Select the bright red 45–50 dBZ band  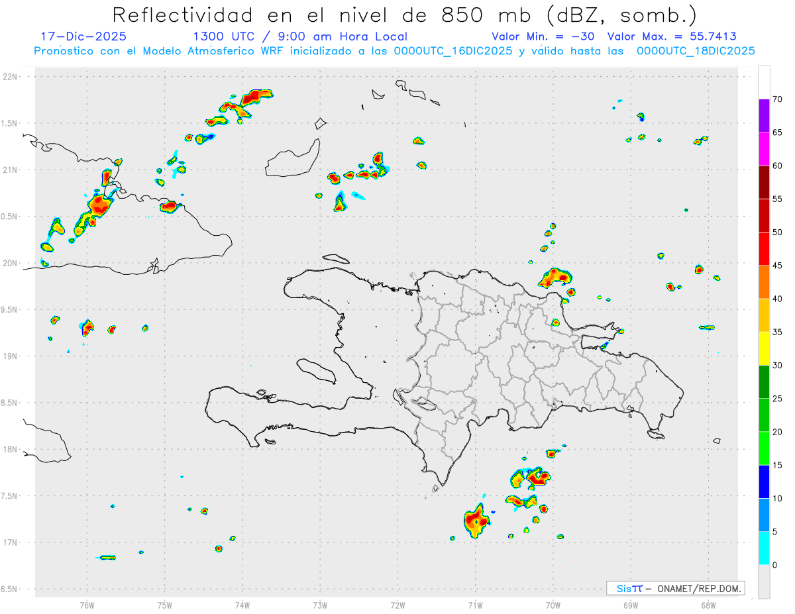tap(764, 249)
